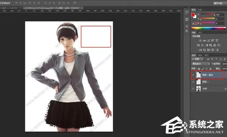Open the Character panel (A| icon)

[187, 26]
